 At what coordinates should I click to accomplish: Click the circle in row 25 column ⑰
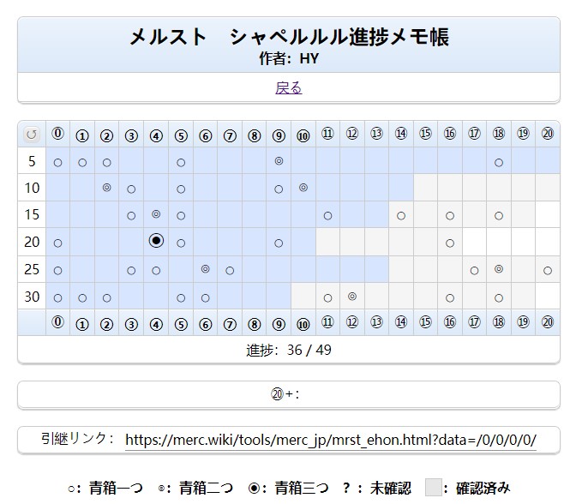[474, 271]
